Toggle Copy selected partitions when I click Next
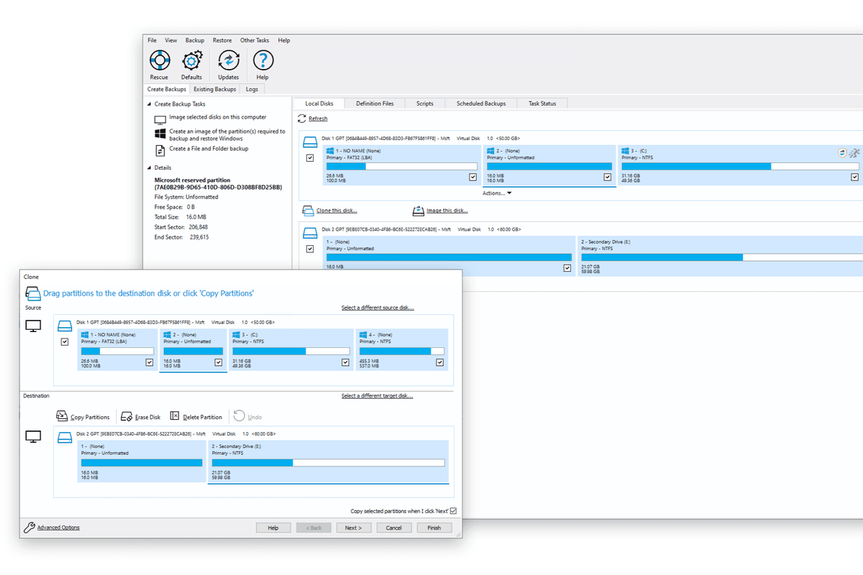This screenshot has height=575, width=863. click(x=453, y=511)
